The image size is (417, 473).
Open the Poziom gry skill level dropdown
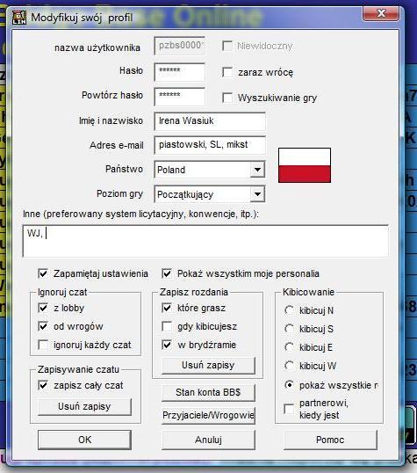(257, 194)
